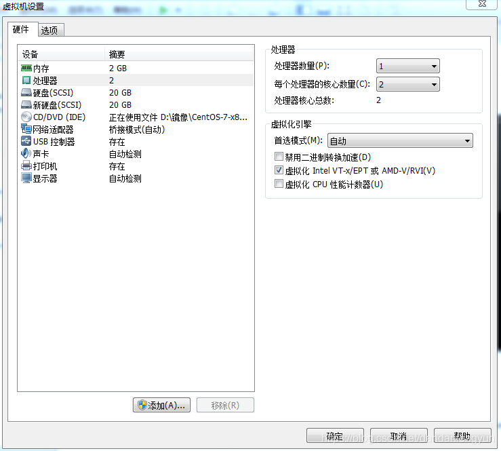501x451 pixels.
Task: Click the 设备 column header
Action: 61,54
